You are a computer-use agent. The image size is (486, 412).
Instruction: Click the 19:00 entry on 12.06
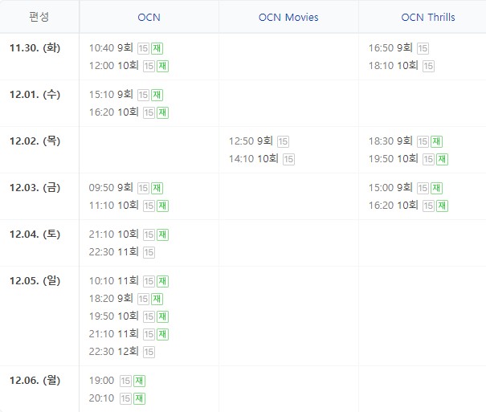tap(102, 381)
